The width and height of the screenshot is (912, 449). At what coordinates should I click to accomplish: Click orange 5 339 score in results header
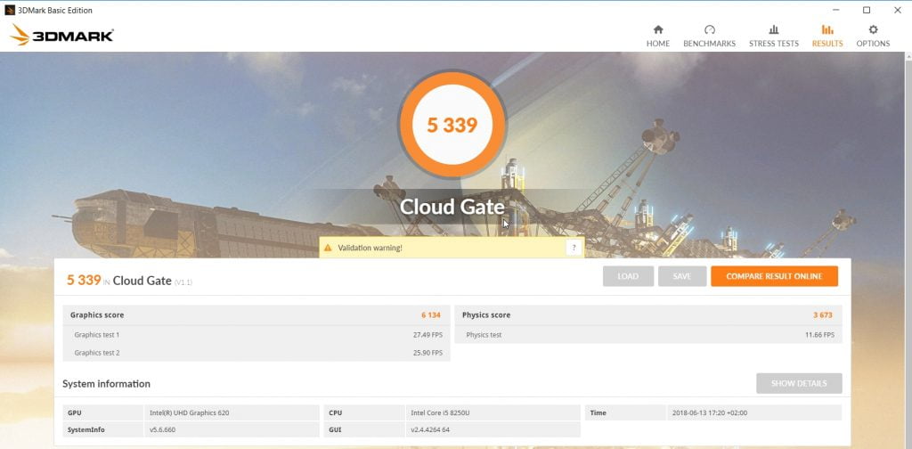(84, 280)
